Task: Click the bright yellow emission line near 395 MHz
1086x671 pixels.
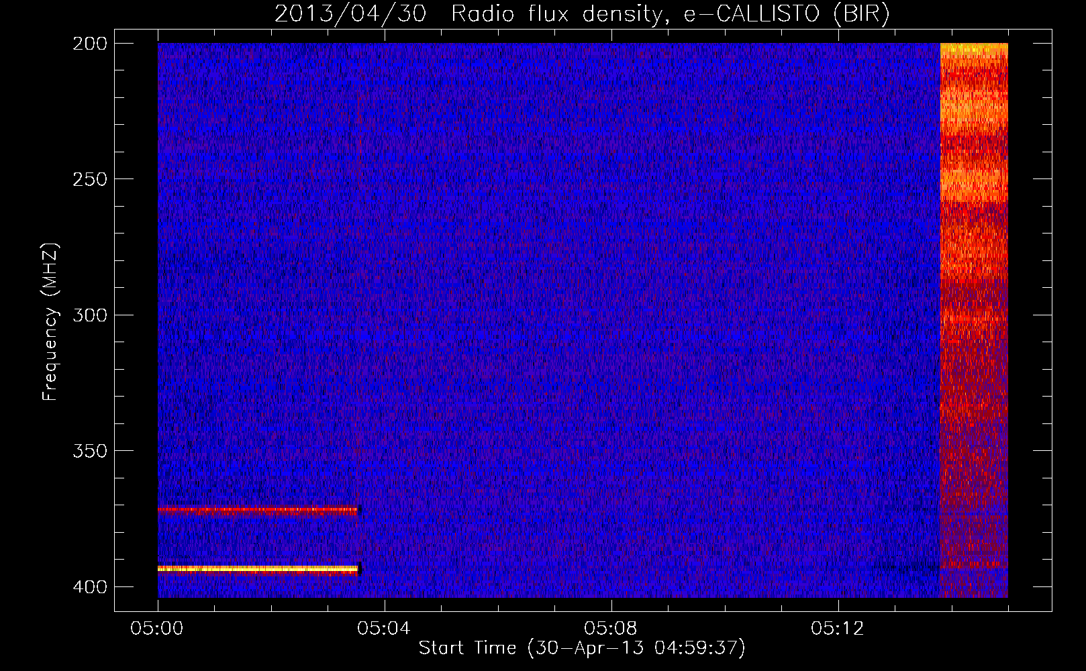Action: click(258, 569)
